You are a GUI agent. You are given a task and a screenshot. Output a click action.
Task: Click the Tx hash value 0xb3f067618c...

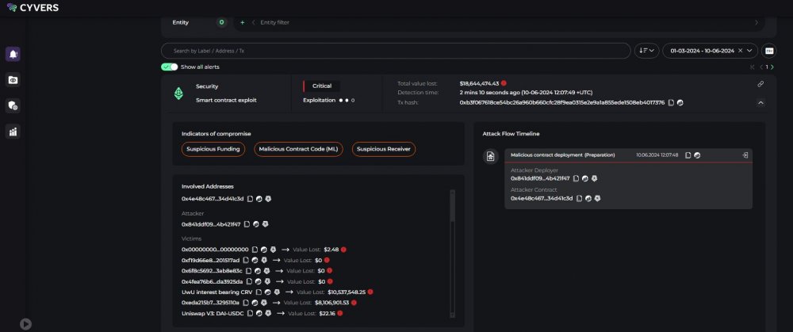pos(562,102)
